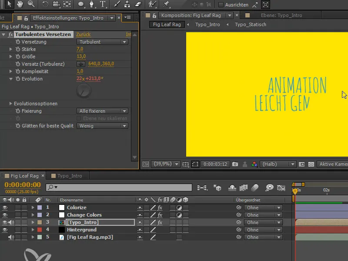Enable motion blur for all layers
348x261 pixels.
(x=255, y=188)
